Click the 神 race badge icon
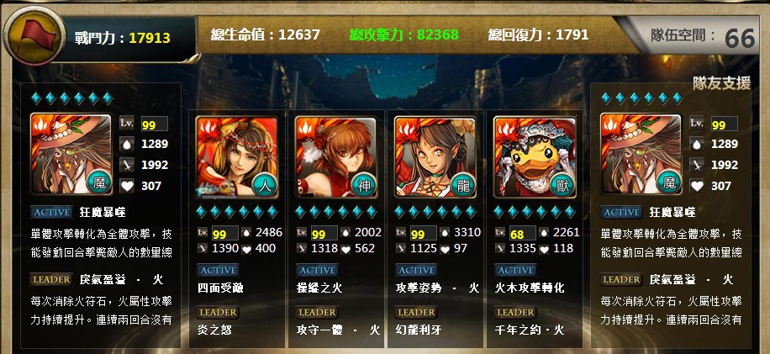 363,185
